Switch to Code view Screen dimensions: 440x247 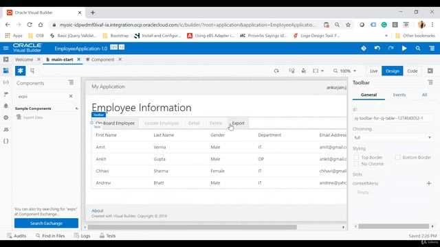coord(412,71)
